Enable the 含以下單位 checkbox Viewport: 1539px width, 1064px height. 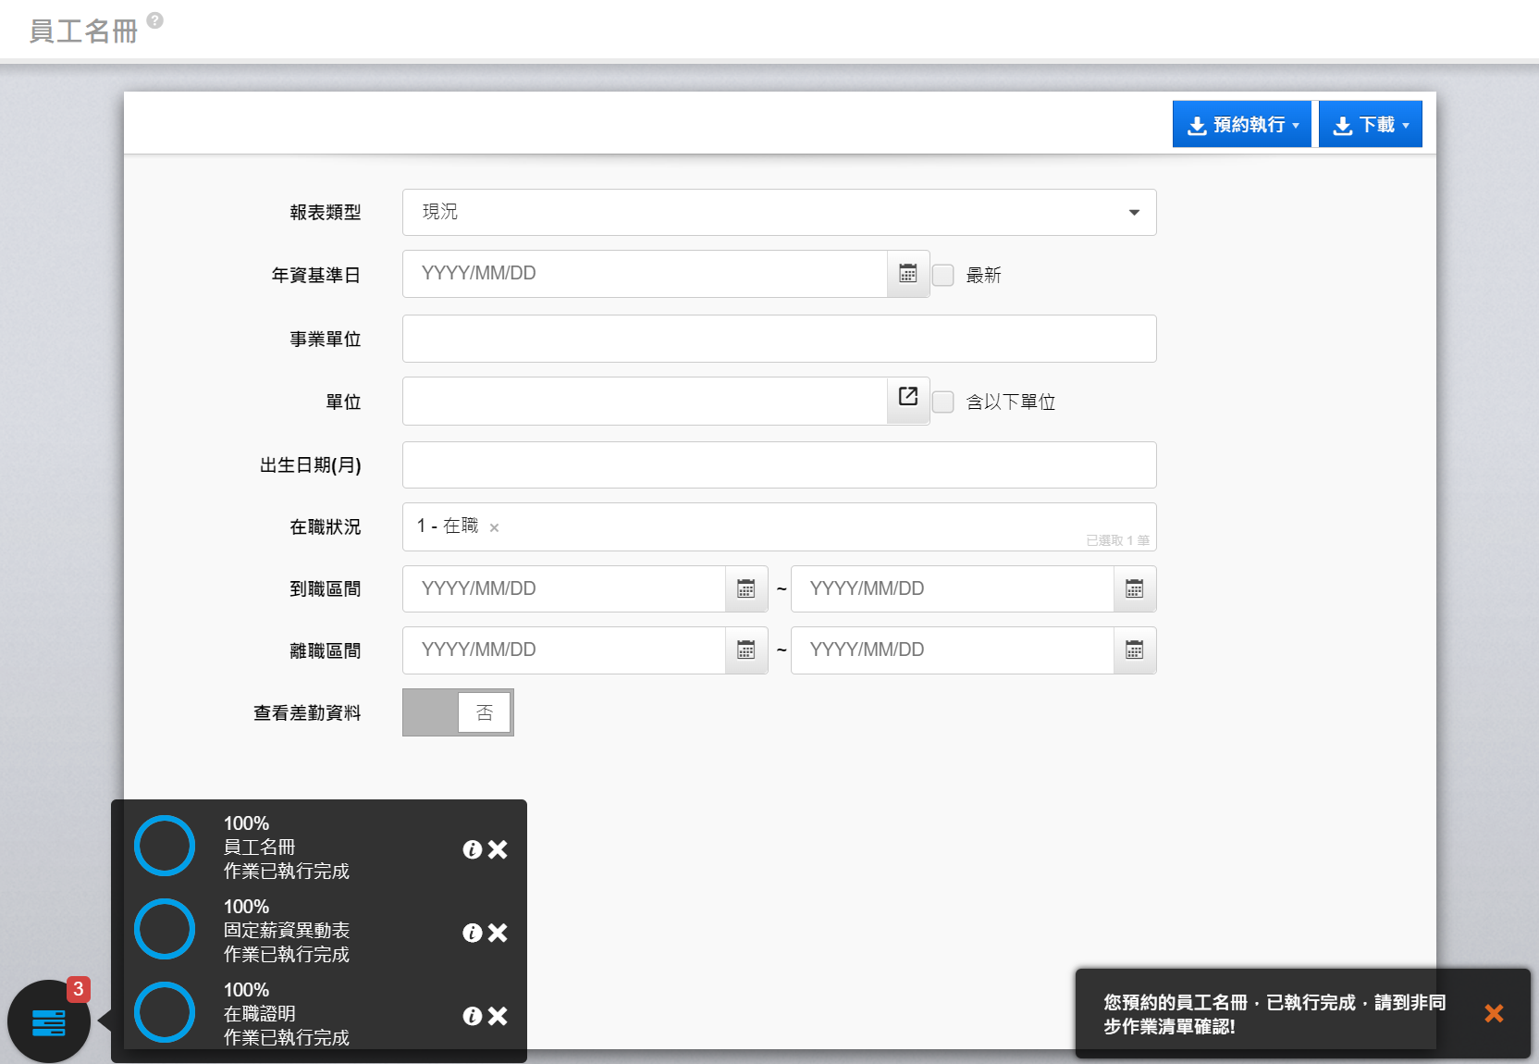click(942, 402)
